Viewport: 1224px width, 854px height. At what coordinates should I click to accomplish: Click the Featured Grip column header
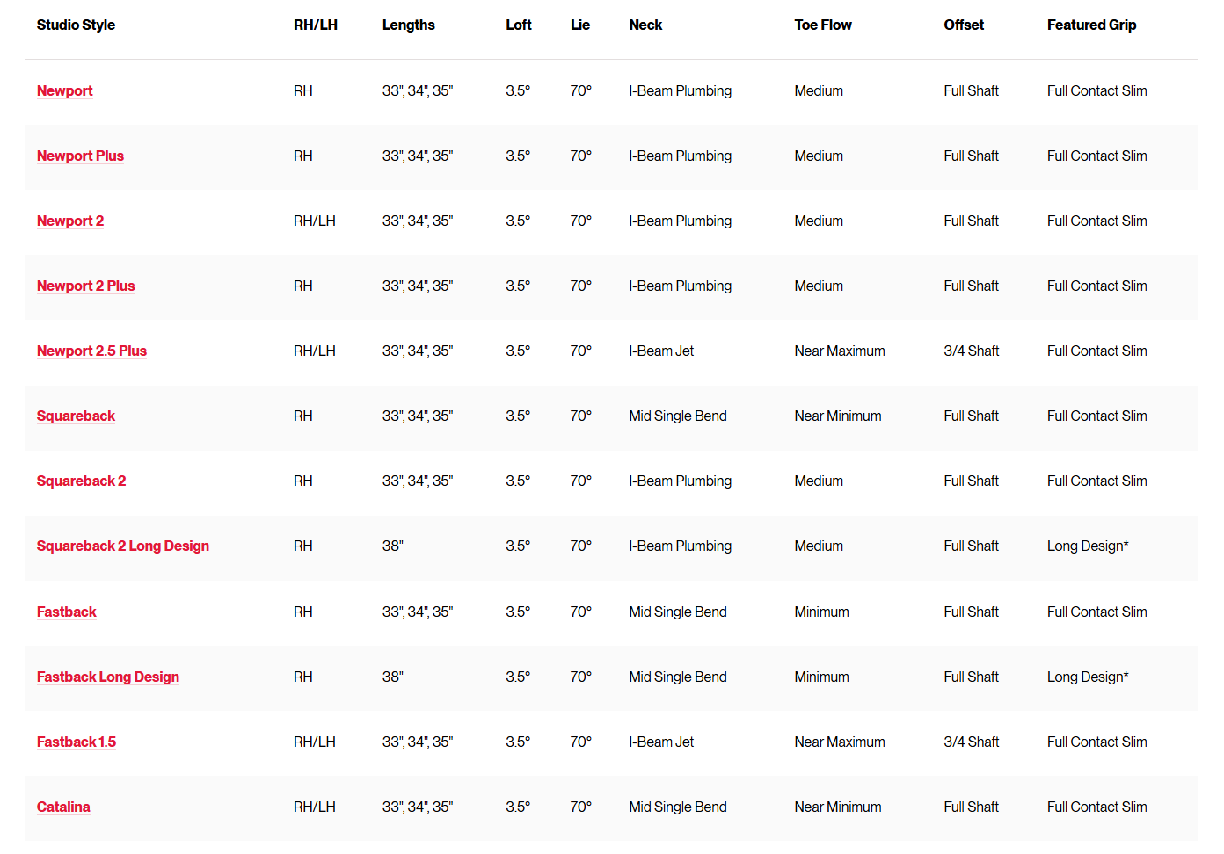point(1091,25)
